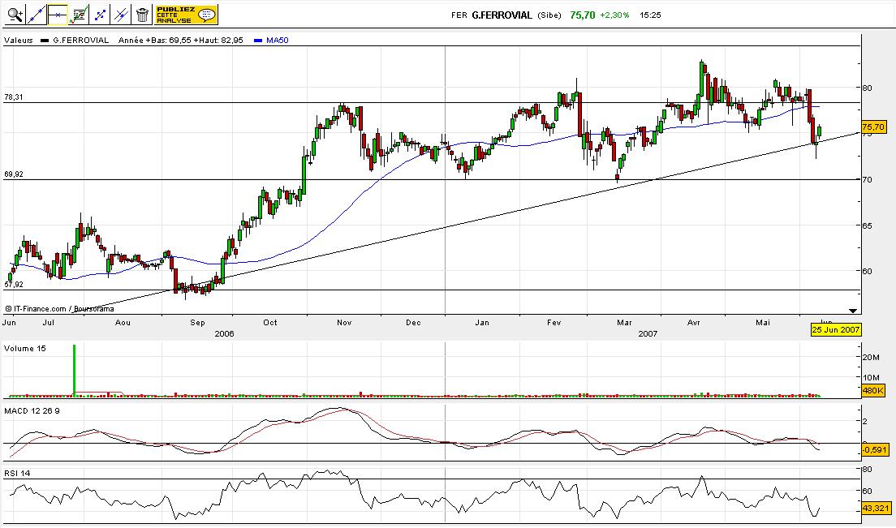Click the MA50 legend label
The height and width of the screenshot is (528, 896).
point(277,41)
